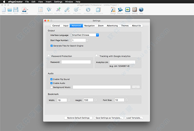Screen dimensions: 194x131
Task: Click Restore Default Settings button
Action: (x=78, y=118)
